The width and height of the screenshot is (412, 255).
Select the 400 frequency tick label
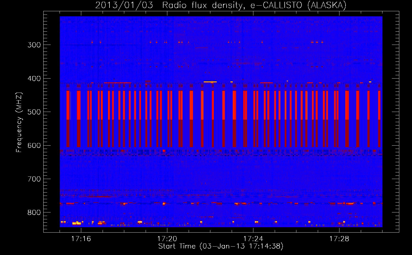(34, 79)
